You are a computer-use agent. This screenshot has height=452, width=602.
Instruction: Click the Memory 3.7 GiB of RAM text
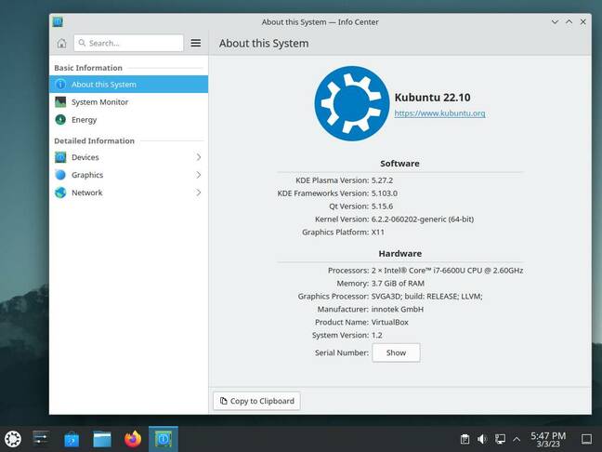398,284
